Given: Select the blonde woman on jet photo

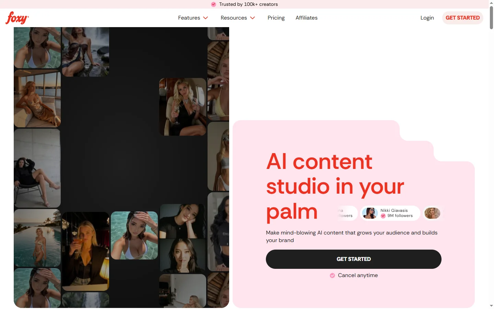Looking at the screenshot, I should 183,106.
